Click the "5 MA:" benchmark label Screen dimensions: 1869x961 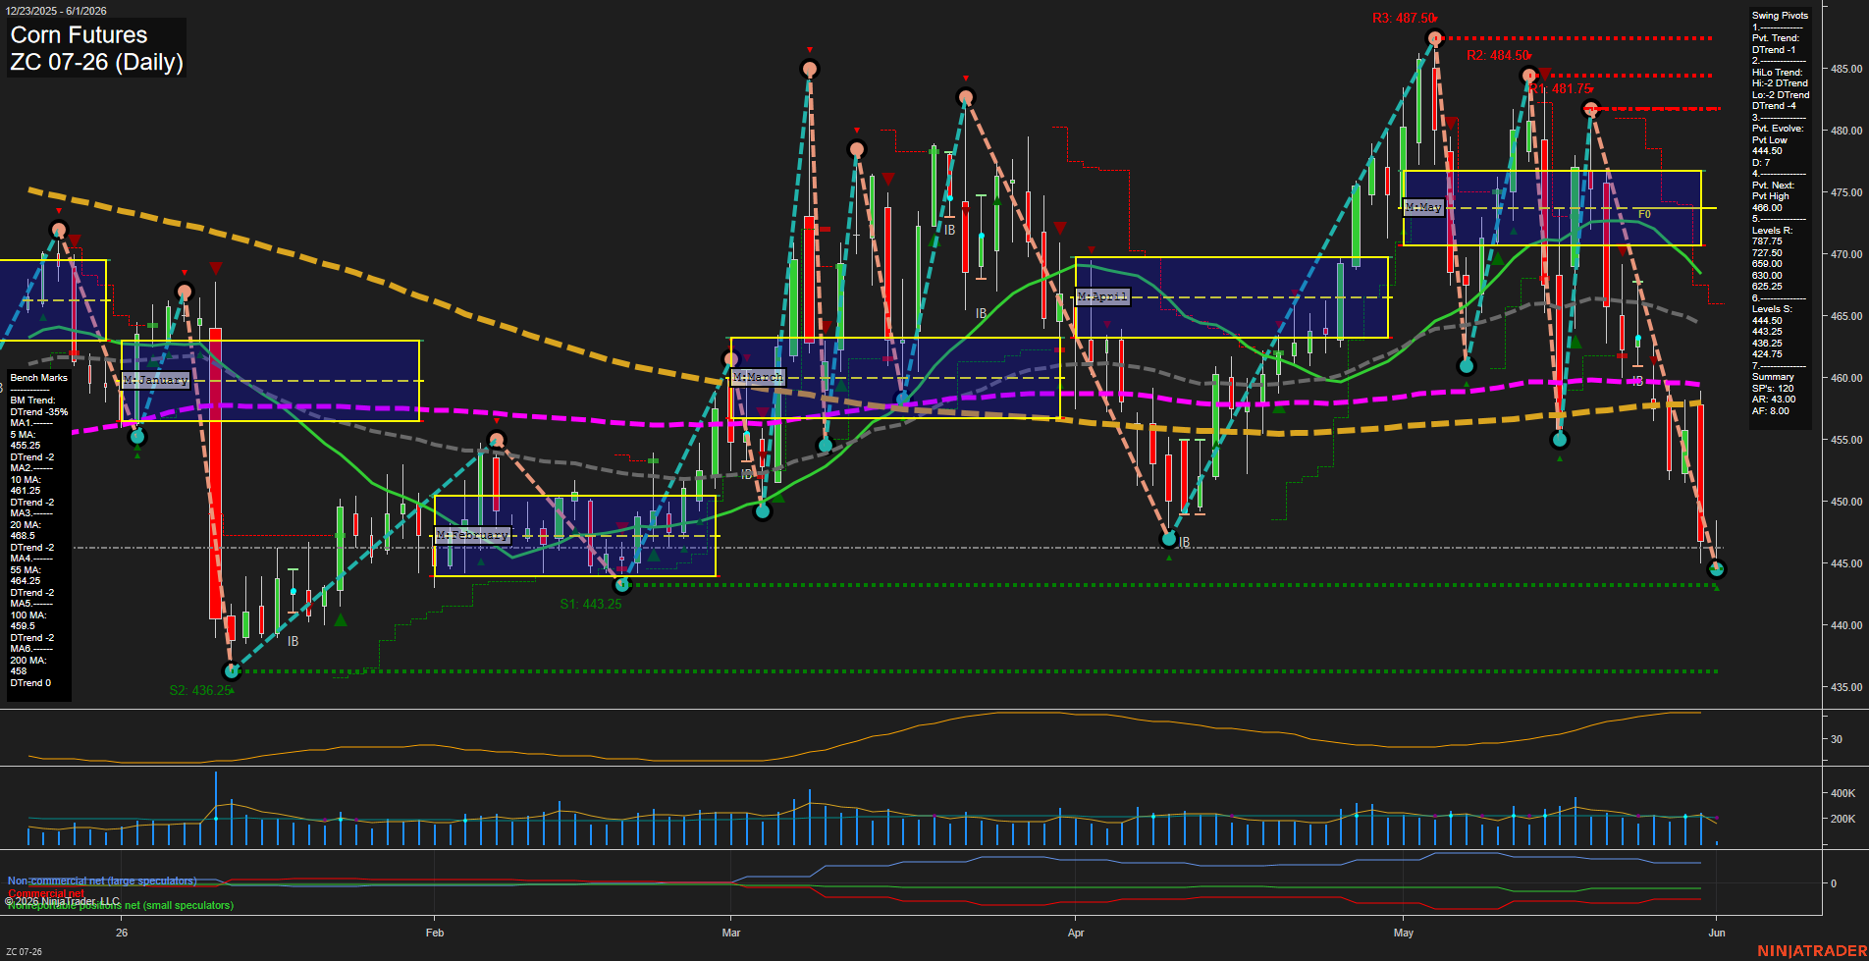(23, 435)
